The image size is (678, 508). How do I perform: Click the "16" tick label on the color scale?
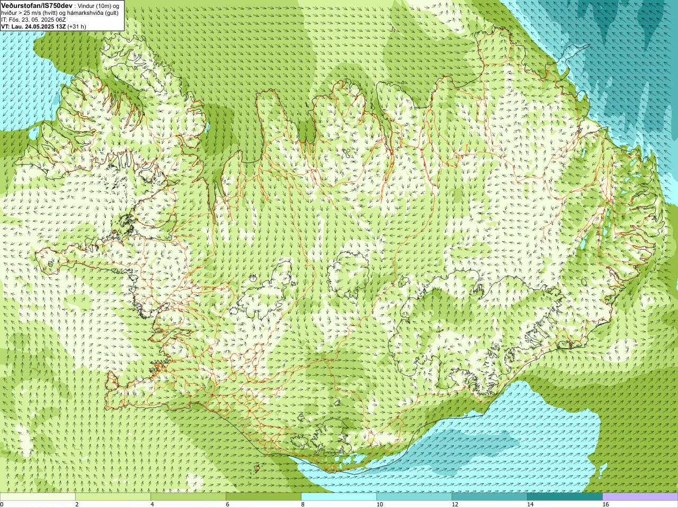tap(605, 504)
